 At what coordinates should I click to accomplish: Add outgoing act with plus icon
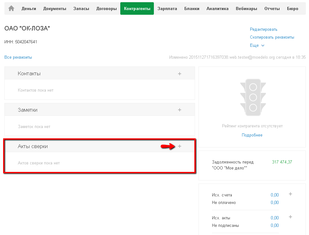point(290,217)
